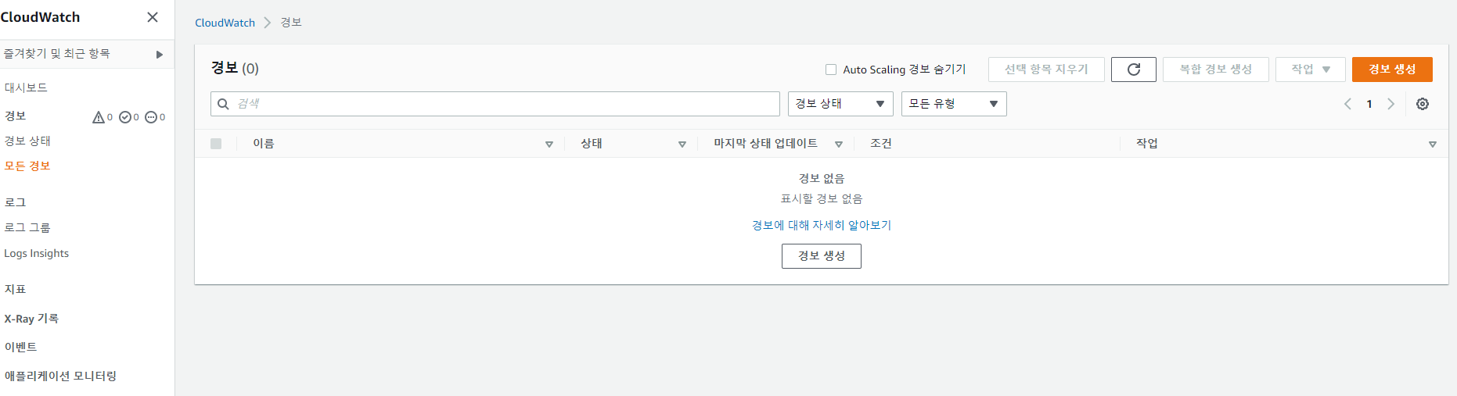
Task: Click the alarm triangle icon in sidebar
Action: pyautogui.click(x=99, y=117)
